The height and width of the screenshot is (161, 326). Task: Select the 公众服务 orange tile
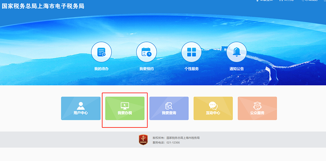point(258,108)
